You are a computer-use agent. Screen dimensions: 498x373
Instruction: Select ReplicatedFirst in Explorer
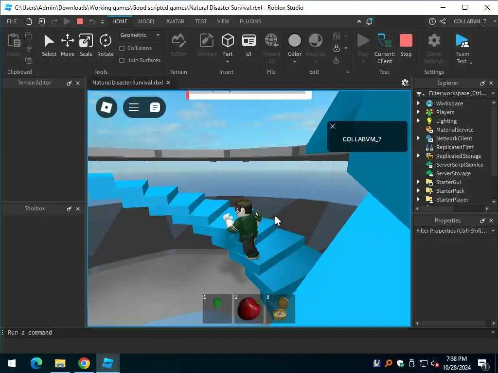pos(454,147)
